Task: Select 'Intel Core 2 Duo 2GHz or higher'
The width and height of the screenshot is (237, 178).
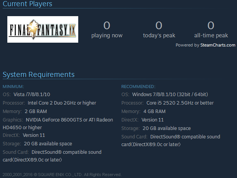Action: 62,103
